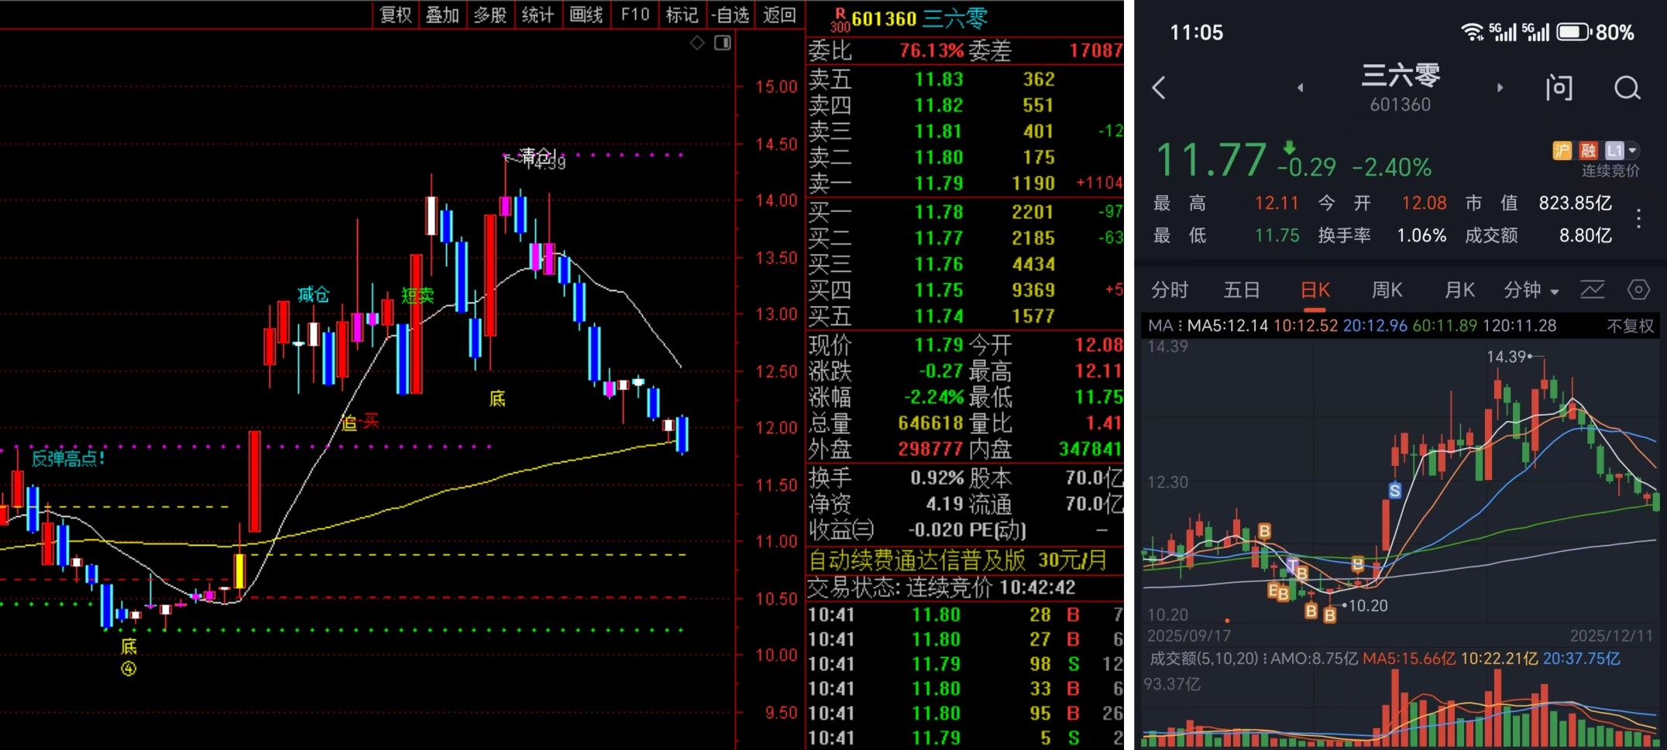Click the circled ④ marker under 底

[x=129, y=669]
